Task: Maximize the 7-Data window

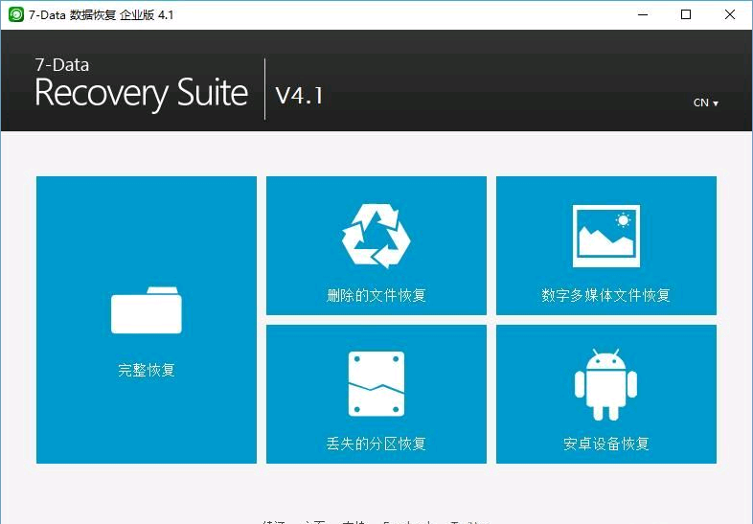Action: (x=686, y=15)
